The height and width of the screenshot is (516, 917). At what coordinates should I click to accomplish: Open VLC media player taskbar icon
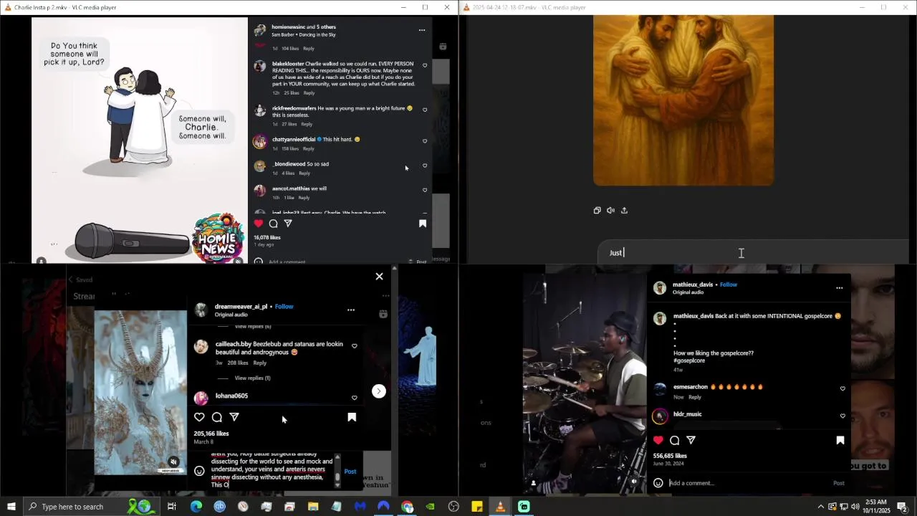coord(500,507)
